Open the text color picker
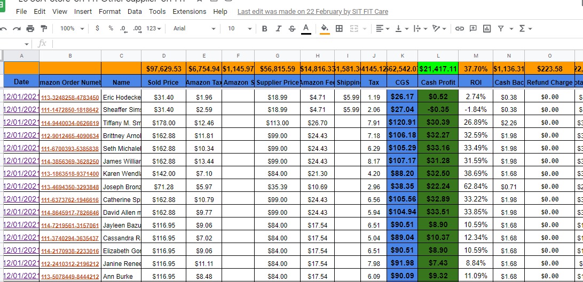Screen dimensions: 583x282 [306, 28]
